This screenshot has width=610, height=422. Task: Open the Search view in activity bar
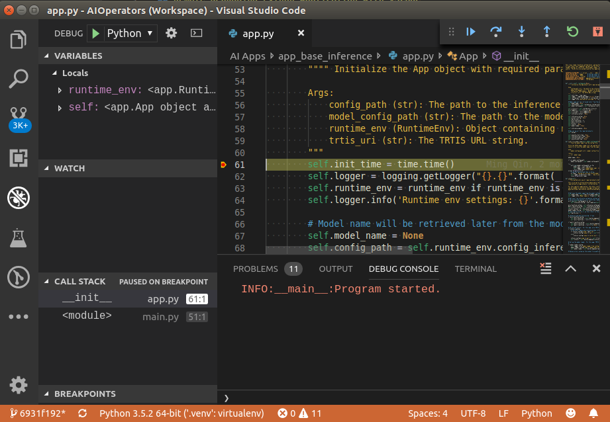click(x=19, y=79)
